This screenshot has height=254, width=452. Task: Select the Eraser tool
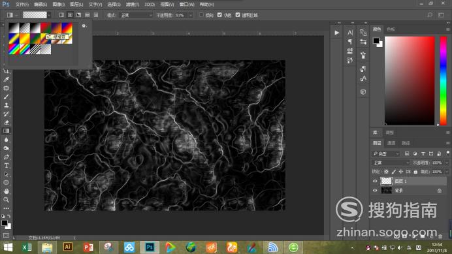coord(6,123)
